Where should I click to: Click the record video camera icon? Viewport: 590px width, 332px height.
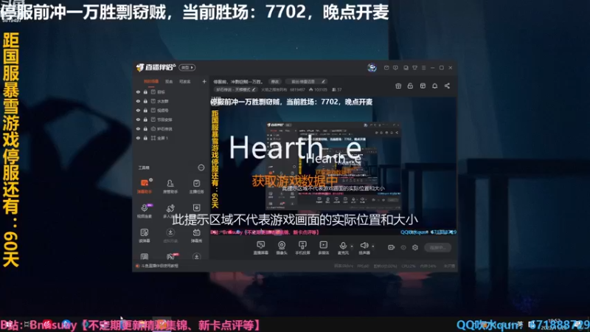click(x=391, y=247)
